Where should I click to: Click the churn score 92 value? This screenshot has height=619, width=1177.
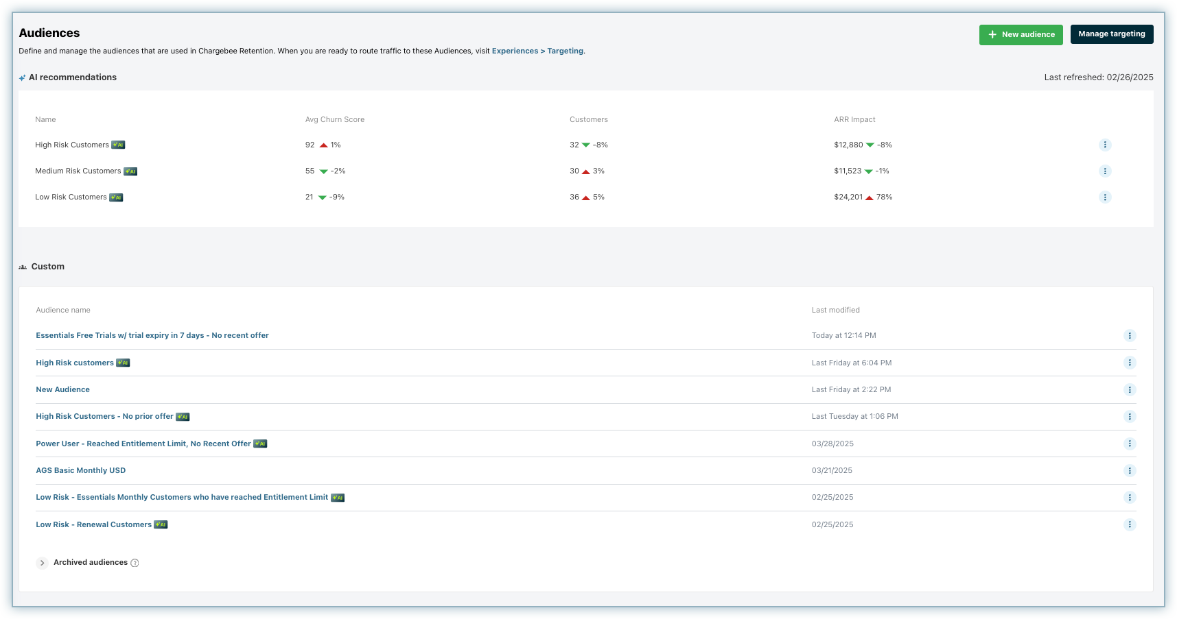310,145
